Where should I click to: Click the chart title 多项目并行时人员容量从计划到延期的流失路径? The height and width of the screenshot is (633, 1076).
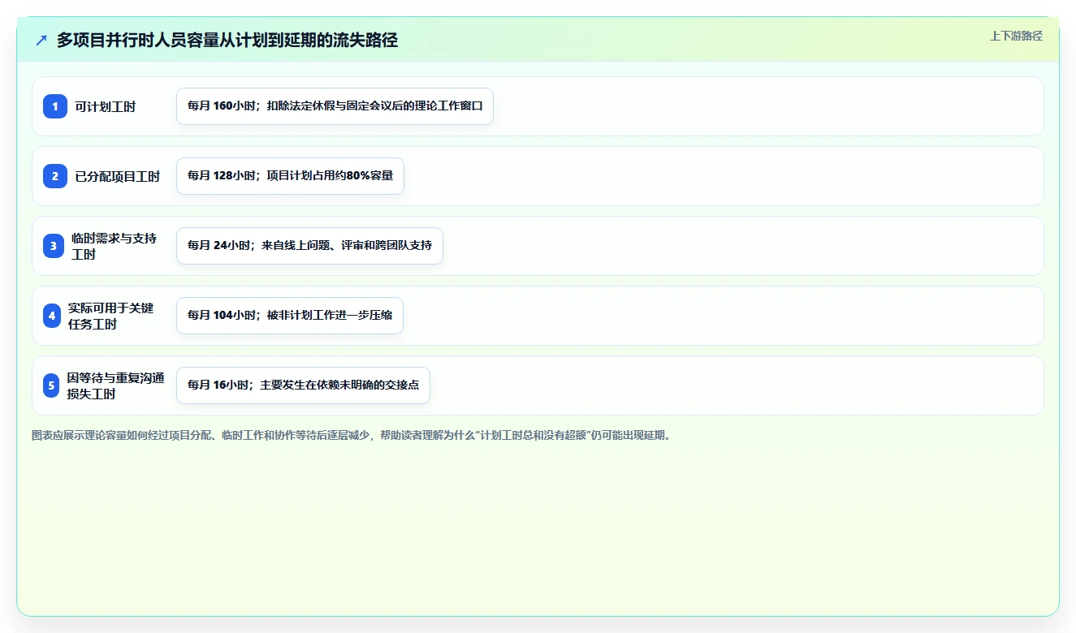227,40
